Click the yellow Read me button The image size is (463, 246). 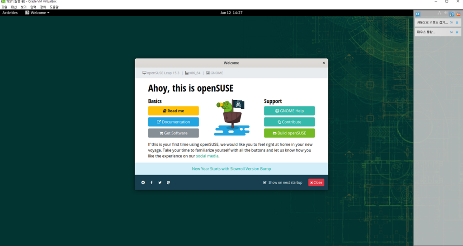(x=173, y=111)
